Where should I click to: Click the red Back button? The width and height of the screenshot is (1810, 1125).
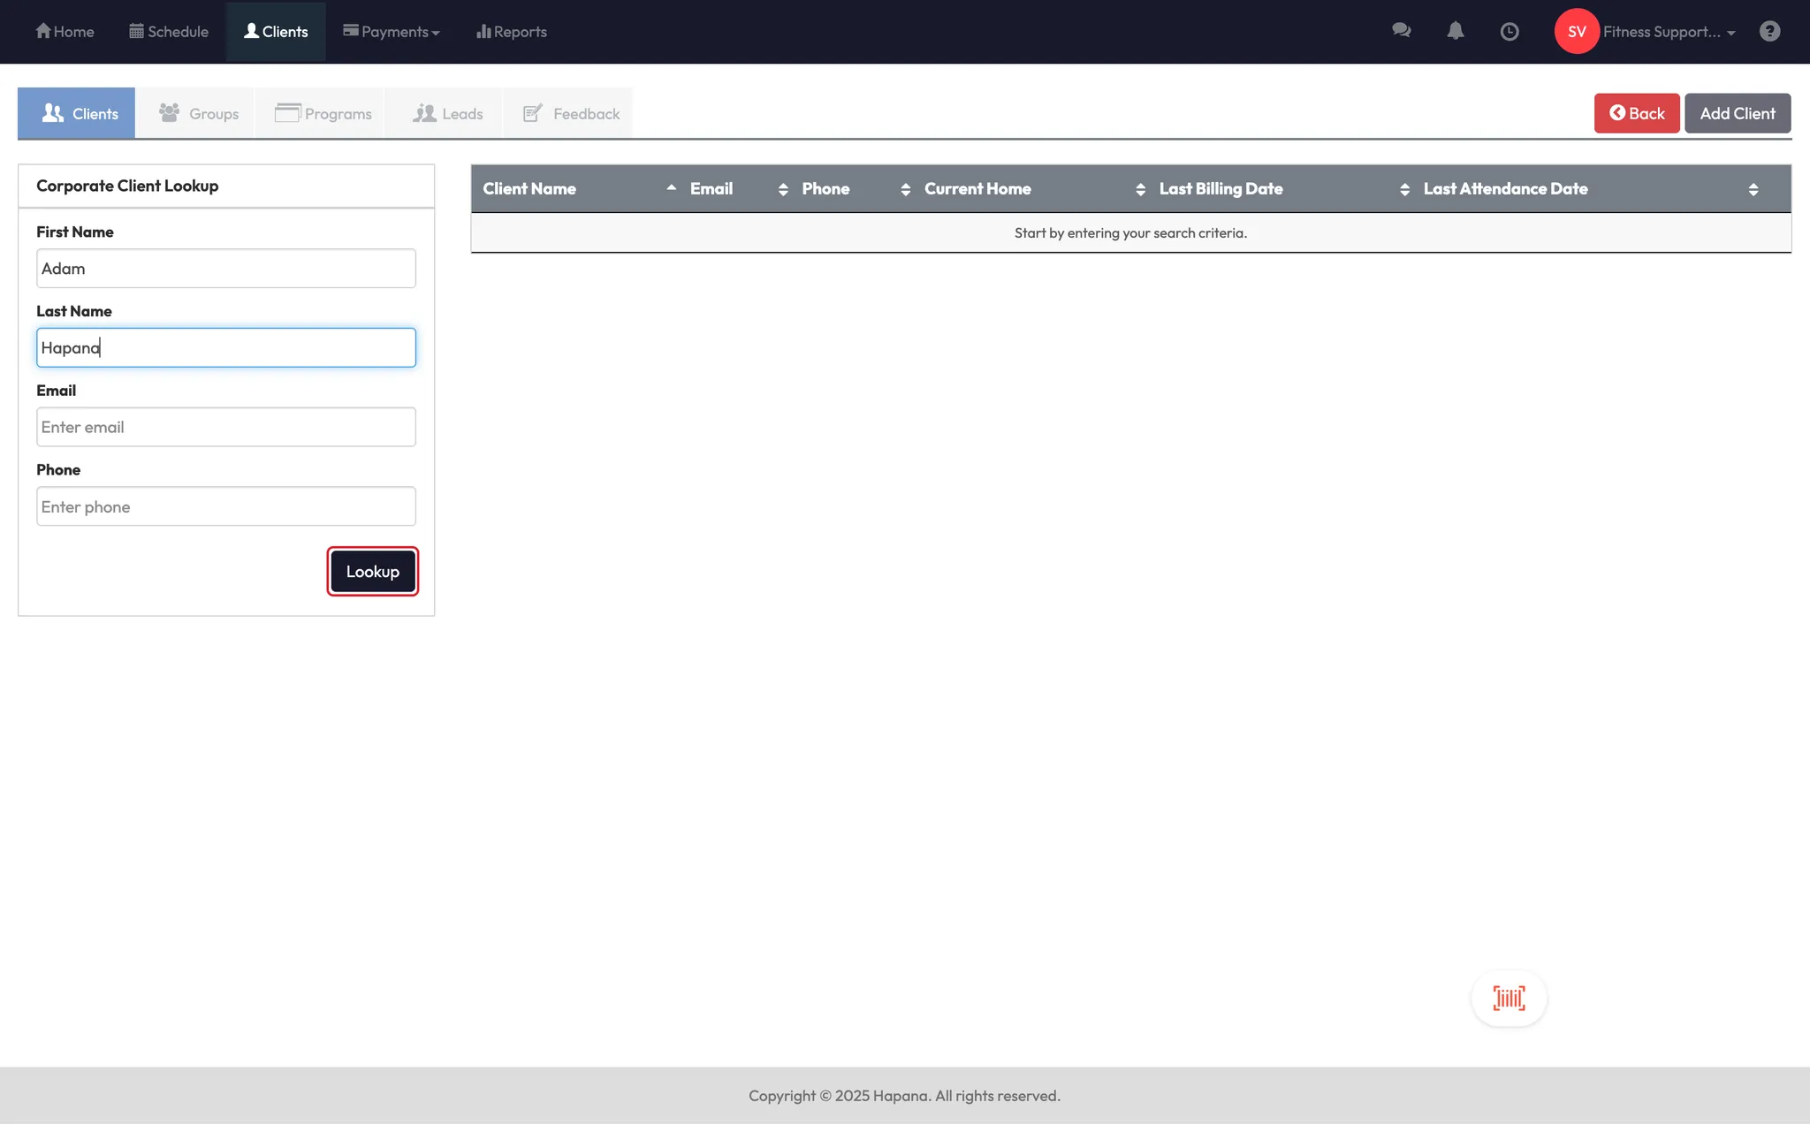pos(1637,113)
